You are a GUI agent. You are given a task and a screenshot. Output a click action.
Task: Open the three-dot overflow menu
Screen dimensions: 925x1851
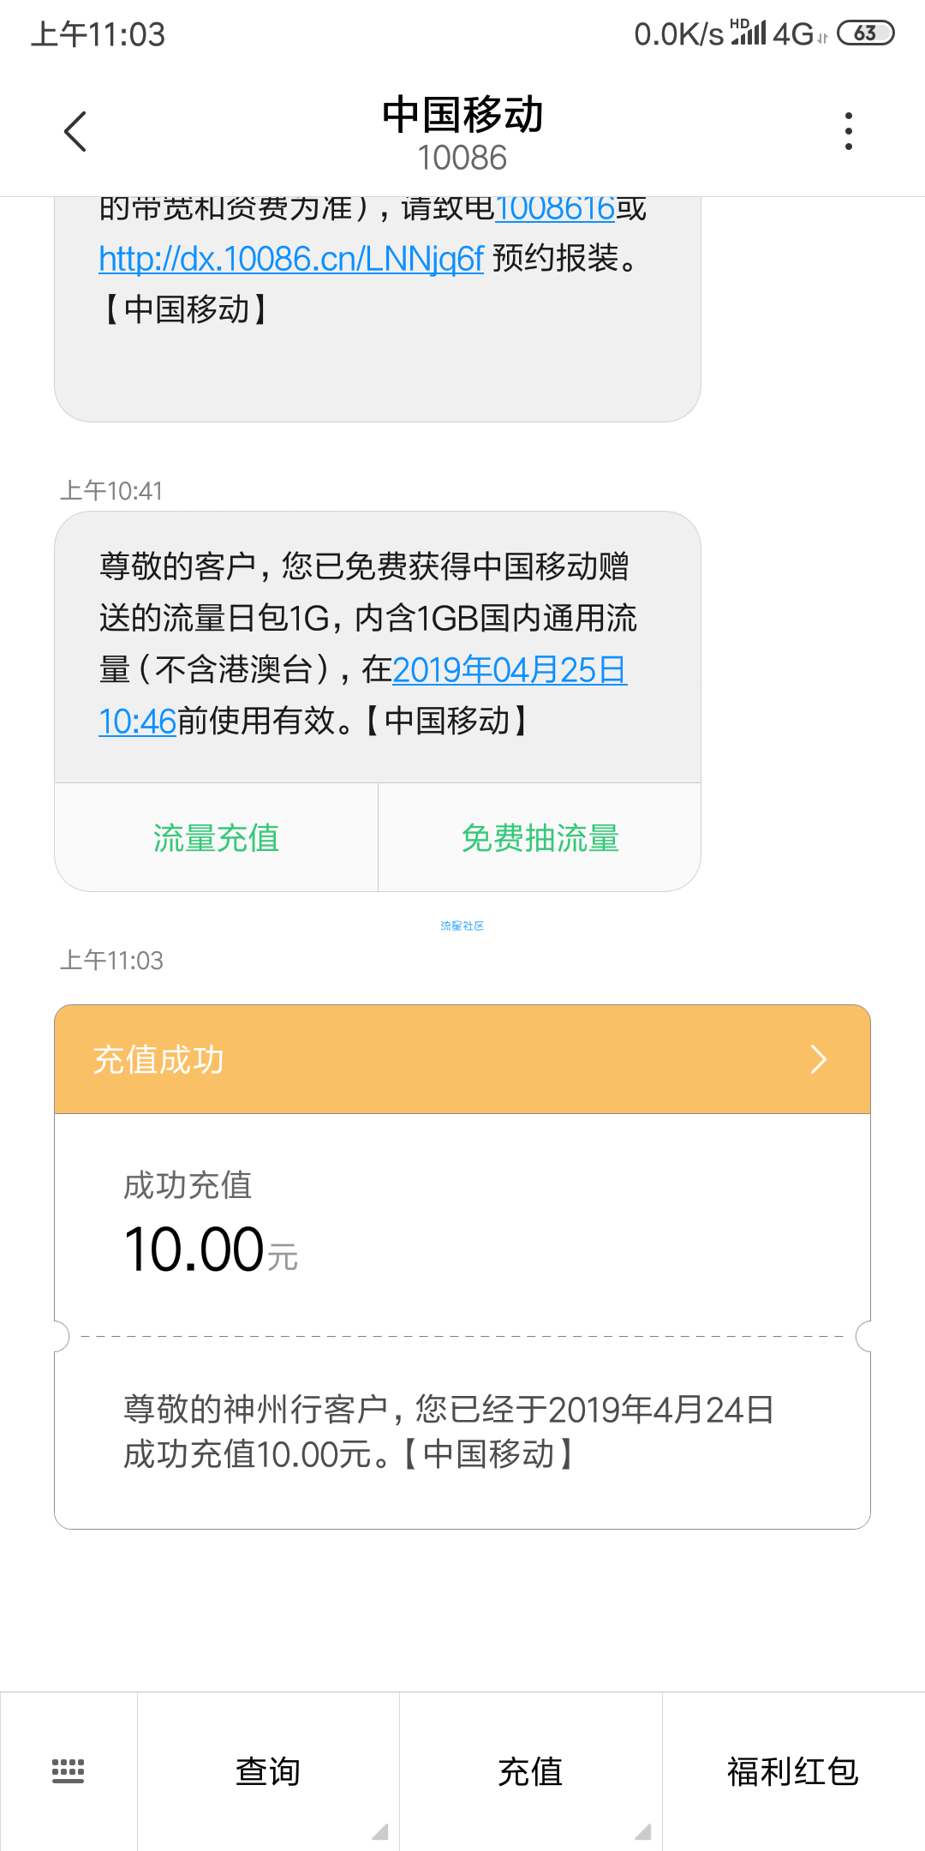pyautogui.click(x=849, y=131)
